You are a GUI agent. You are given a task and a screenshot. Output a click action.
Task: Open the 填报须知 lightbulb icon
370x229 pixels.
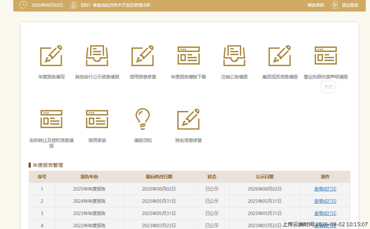pyautogui.click(x=143, y=119)
